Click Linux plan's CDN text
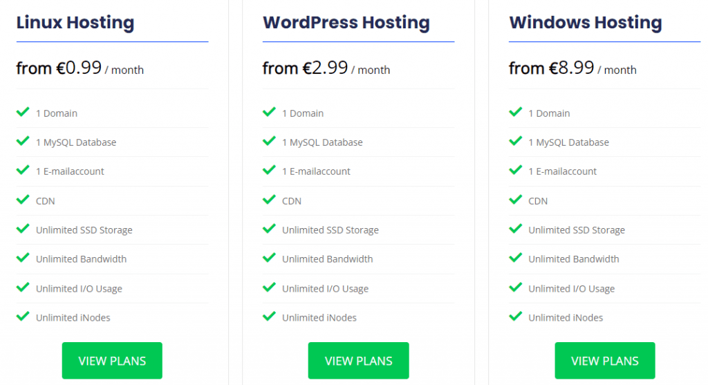 pos(46,201)
